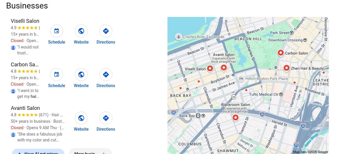Click the Schedule label for Carbon Salon
This screenshot has width=352, height=154.
[x=57, y=86]
